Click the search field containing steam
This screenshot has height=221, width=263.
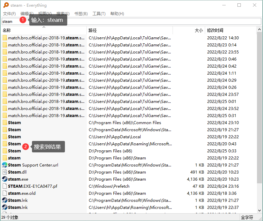pos(131,22)
